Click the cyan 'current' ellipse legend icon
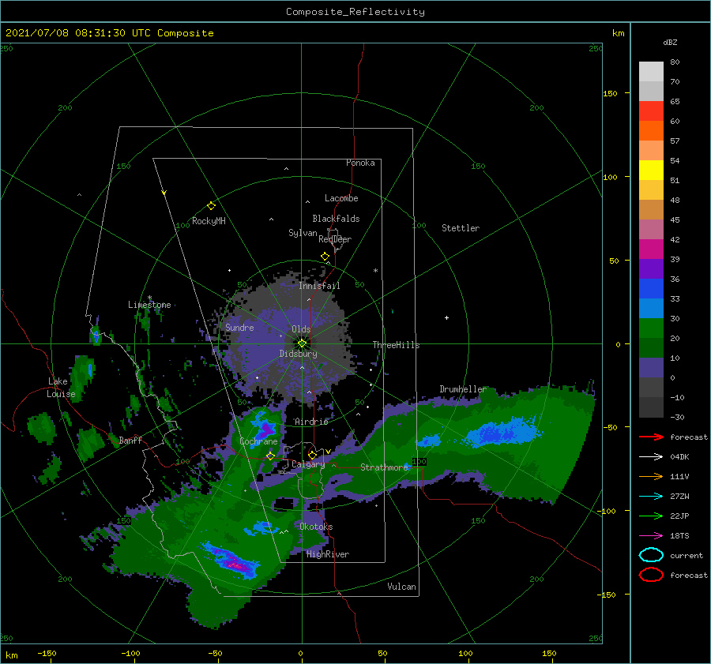711x664 pixels. (651, 555)
